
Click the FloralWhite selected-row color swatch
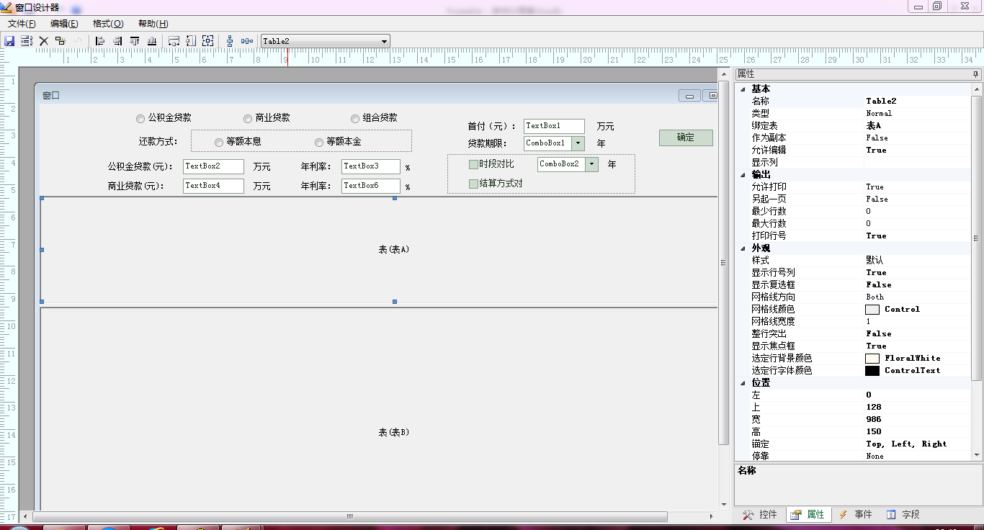click(x=872, y=358)
